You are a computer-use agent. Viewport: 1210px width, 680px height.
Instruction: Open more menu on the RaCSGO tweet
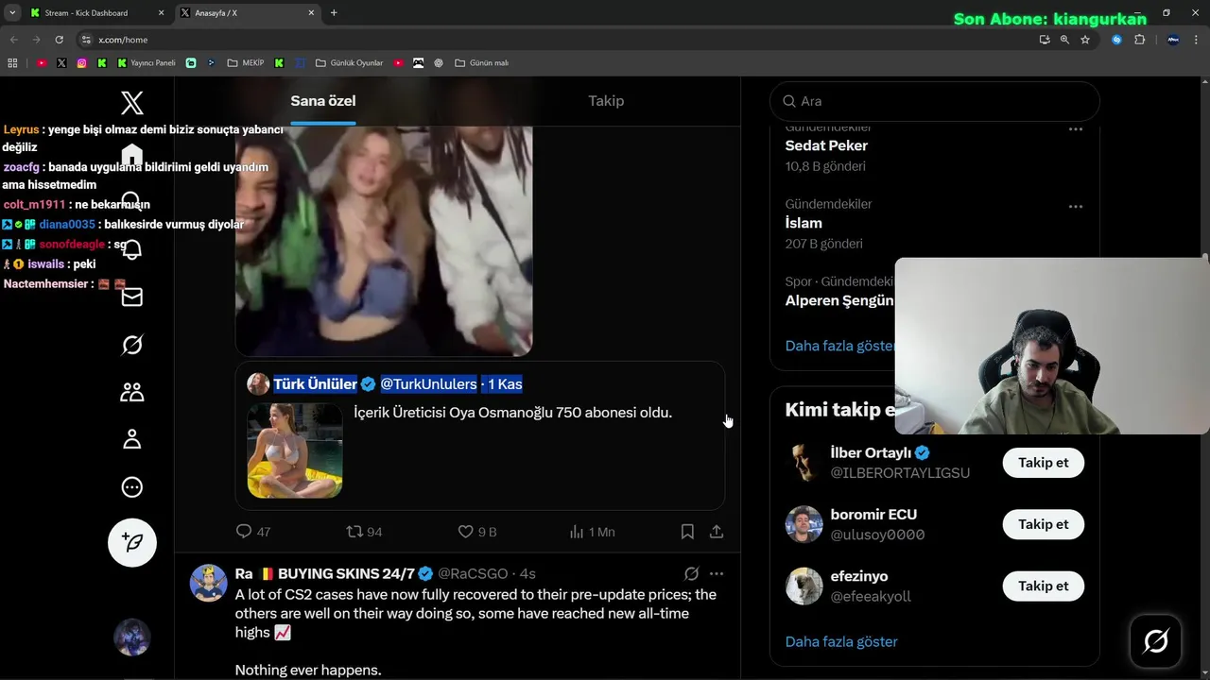[717, 573]
